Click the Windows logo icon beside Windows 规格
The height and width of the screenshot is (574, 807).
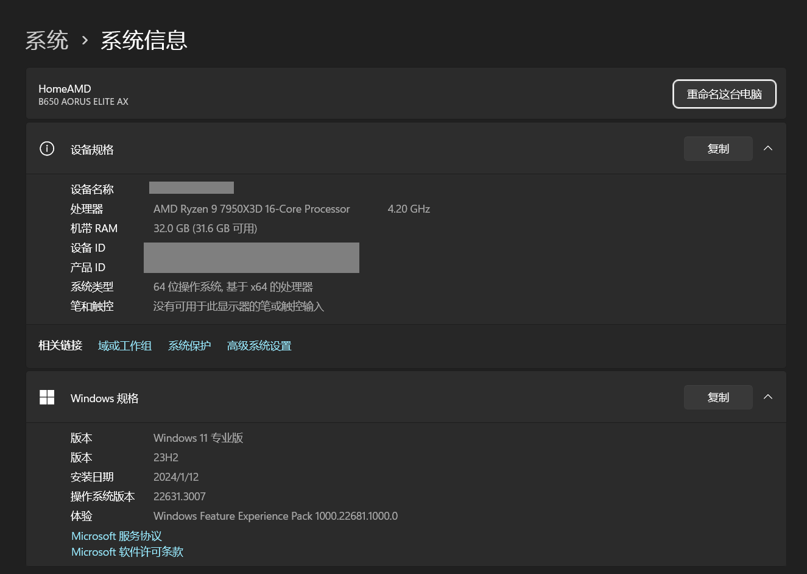pos(47,397)
